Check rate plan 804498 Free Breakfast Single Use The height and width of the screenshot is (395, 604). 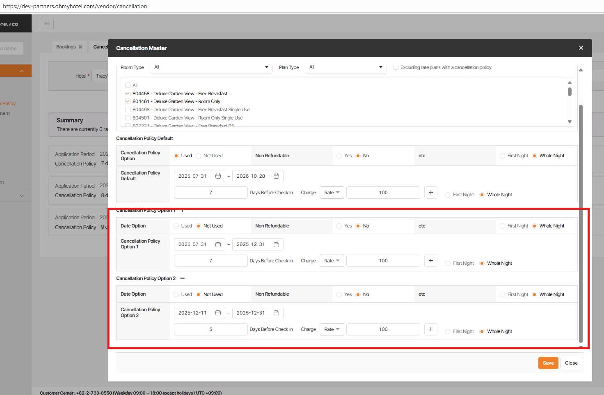coord(128,110)
